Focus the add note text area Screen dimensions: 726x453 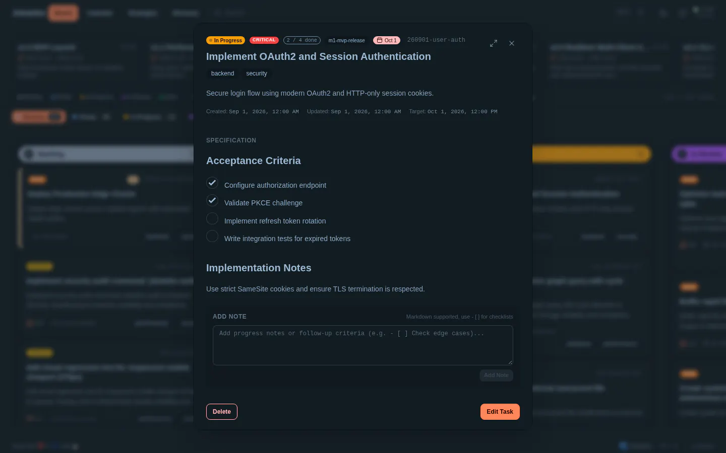point(363,345)
